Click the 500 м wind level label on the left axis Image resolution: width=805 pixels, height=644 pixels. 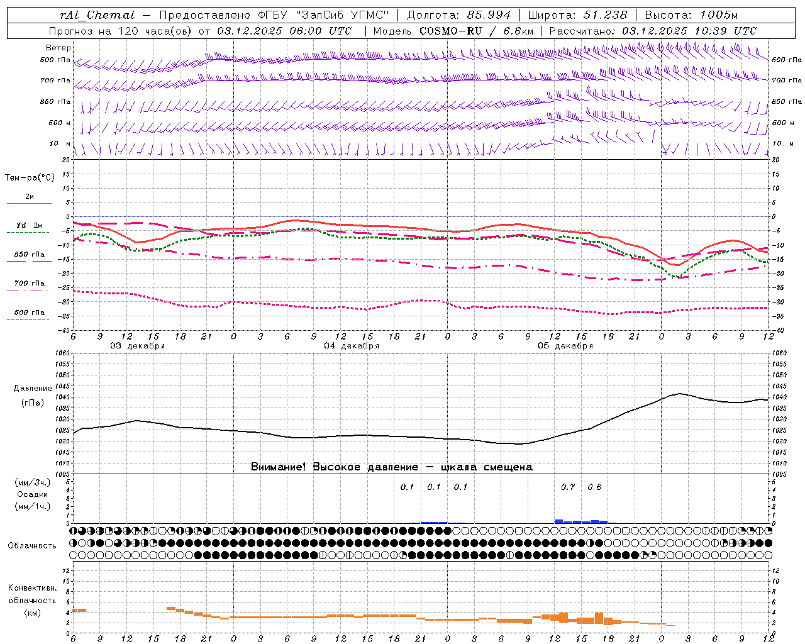pos(60,123)
